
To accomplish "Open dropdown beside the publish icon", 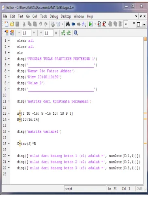I will tap(62, 24).
